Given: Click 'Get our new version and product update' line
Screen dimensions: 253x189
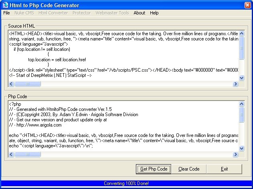Looking at the screenshot, I should pos(58,120).
